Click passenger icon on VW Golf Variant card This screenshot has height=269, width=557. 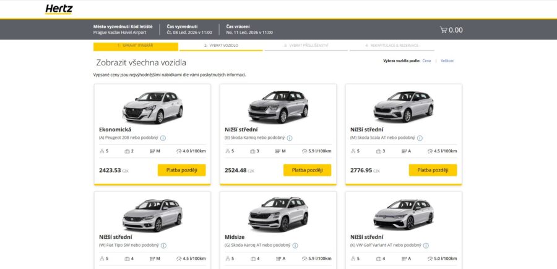[353, 259]
